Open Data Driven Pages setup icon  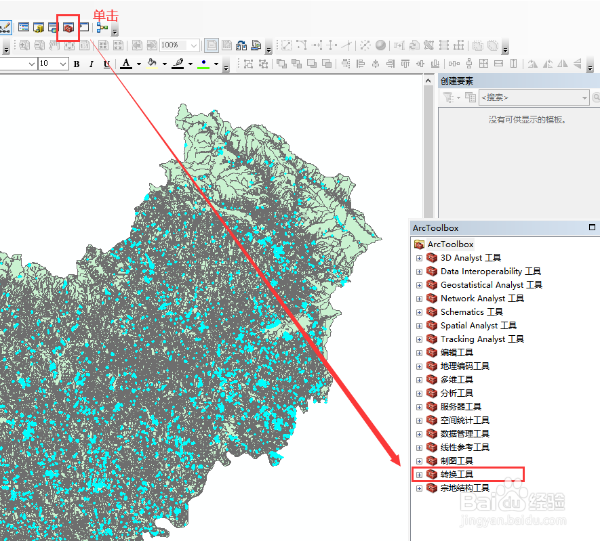(x=256, y=45)
